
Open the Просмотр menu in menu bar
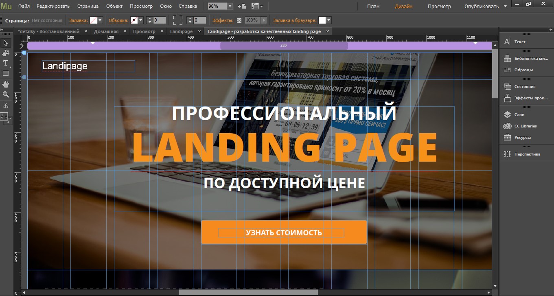pos(141,6)
